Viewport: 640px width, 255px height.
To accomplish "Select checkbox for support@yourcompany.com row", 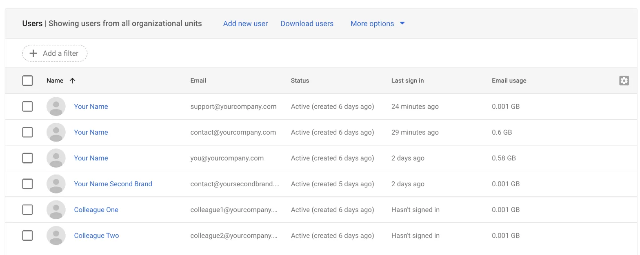I will [x=27, y=107].
